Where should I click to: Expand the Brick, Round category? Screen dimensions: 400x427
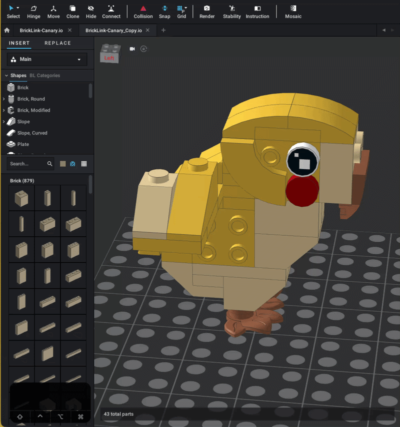pos(4,99)
